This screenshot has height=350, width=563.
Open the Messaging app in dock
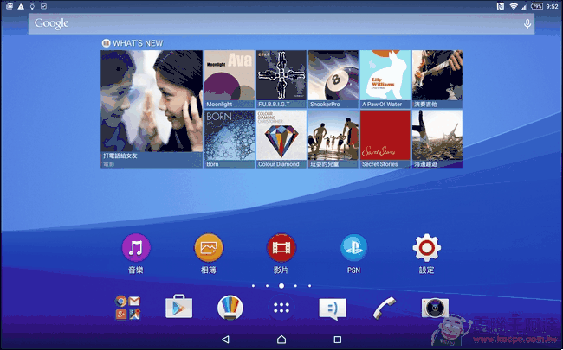(x=333, y=309)
